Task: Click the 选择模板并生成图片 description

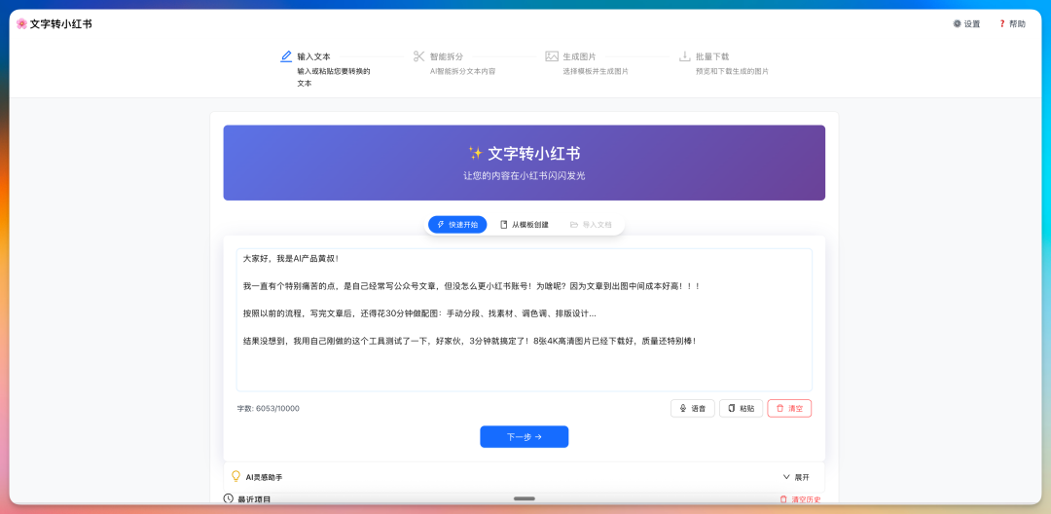Action: [596, 71]
